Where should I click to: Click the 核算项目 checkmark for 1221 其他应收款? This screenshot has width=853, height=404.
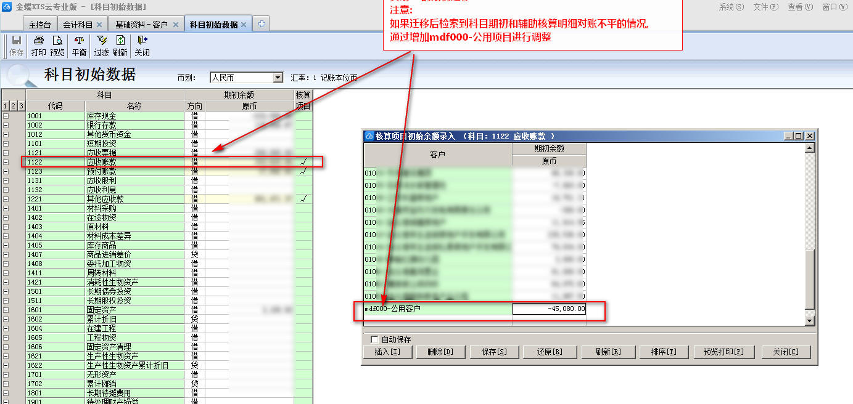tap(302, 199)
